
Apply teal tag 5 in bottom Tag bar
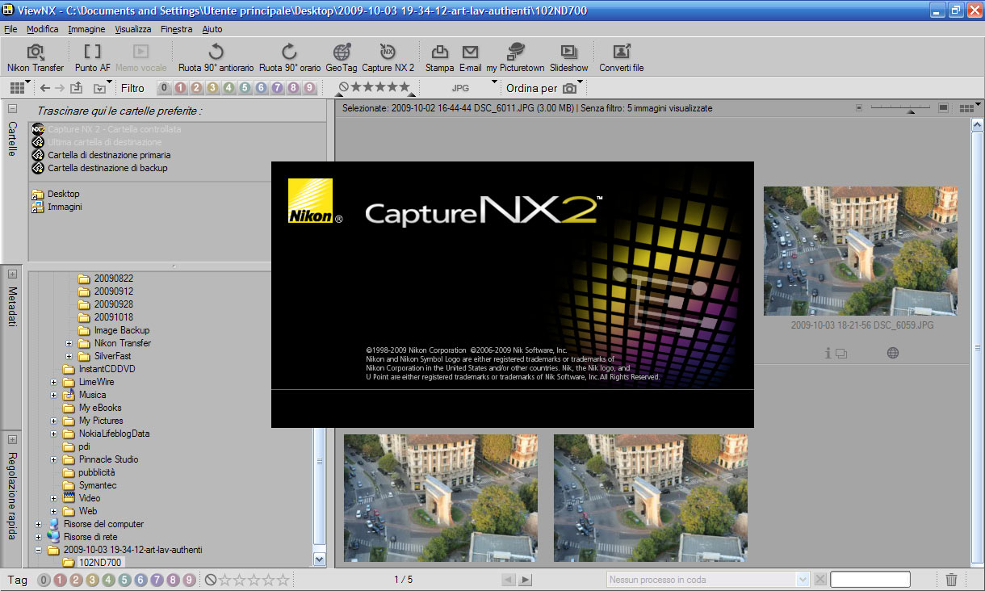pos(124,580)
